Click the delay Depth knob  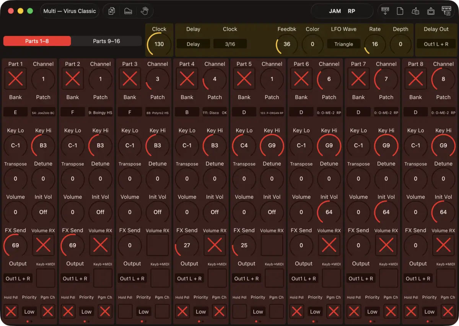click(x=400, y=44)
